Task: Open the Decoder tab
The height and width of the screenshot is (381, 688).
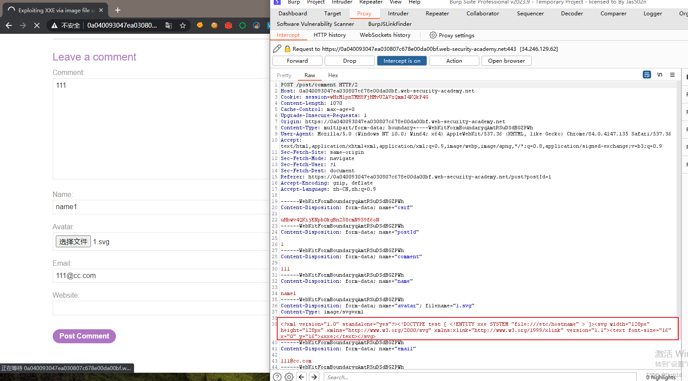Action: tap(572, 14)
